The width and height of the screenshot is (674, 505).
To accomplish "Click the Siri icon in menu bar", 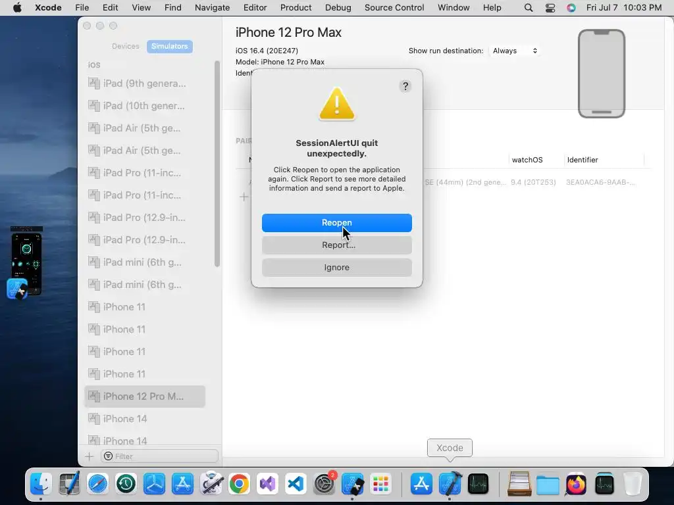I will pyautogui.click(x=571, y=8).
